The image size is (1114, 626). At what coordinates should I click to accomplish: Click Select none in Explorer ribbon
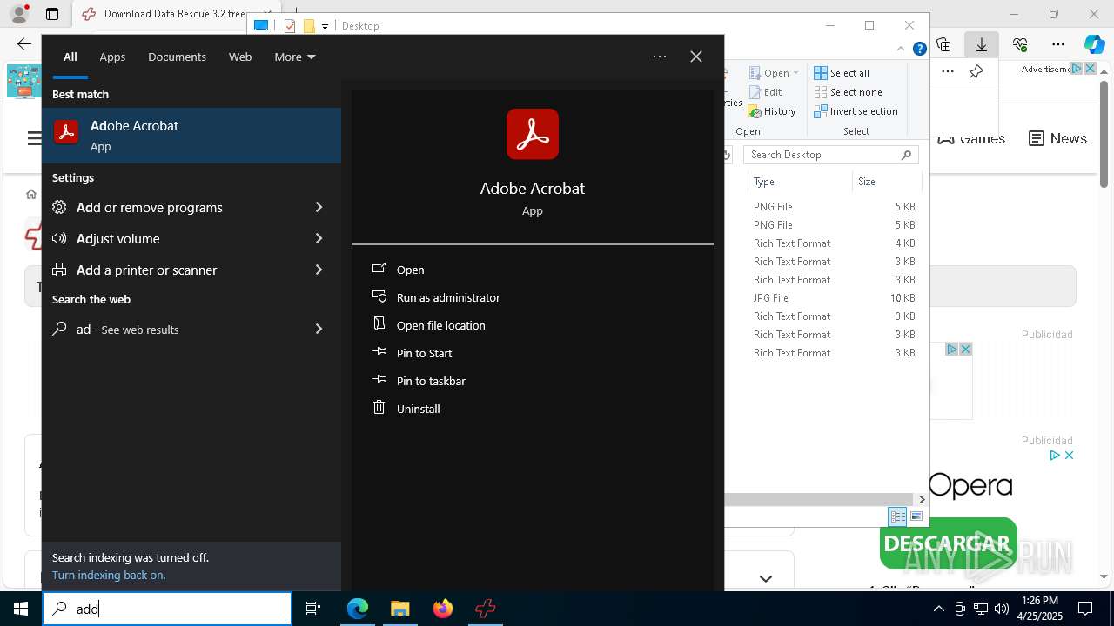click(x=849, y=92)
